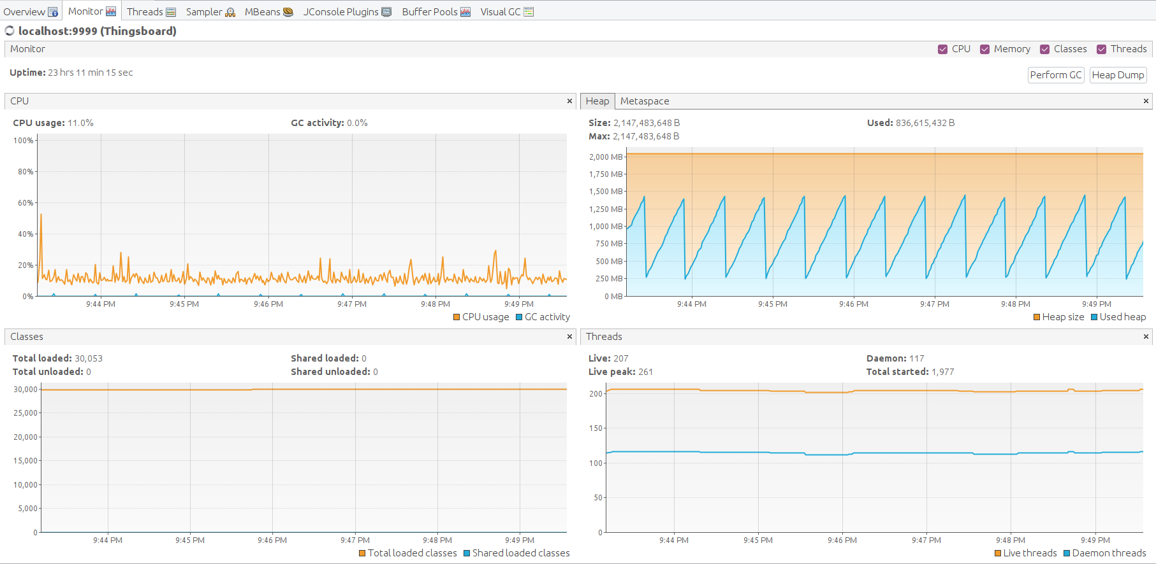Select the Heap tab
The width and height of the screenshot is (1156, 564).
[597, 101]
